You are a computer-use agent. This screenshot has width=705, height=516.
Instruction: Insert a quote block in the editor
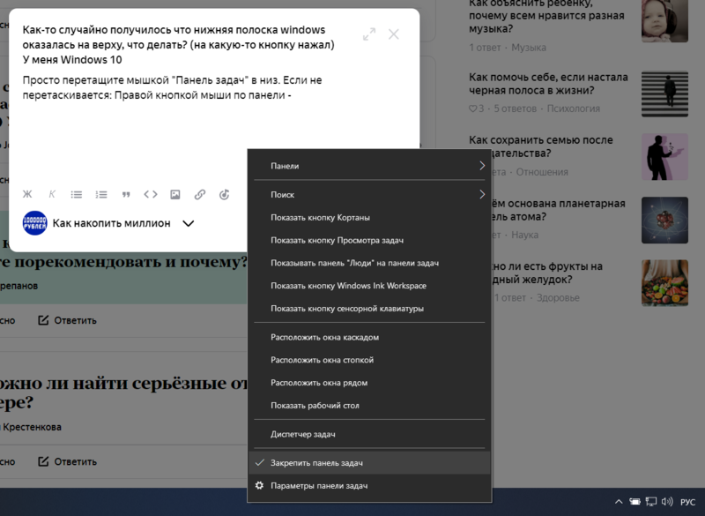pyautogui.click(x=126, y=194)
